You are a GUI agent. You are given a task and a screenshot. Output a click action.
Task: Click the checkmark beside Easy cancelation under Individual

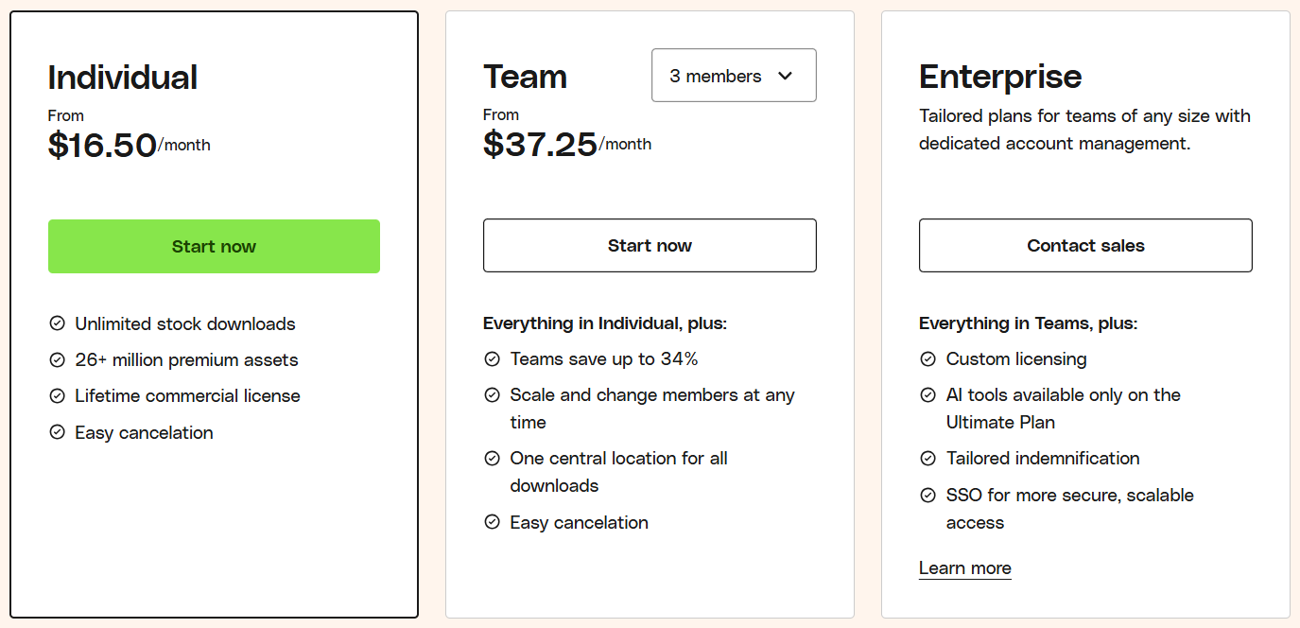click(56, 432)
